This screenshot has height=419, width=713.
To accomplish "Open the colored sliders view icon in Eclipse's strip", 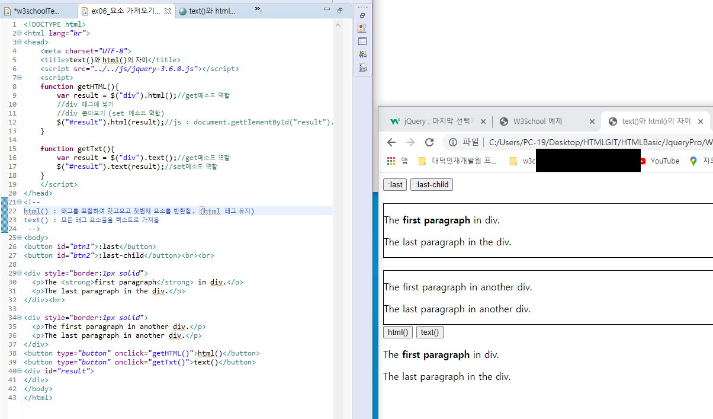I will tap(362, 55).
